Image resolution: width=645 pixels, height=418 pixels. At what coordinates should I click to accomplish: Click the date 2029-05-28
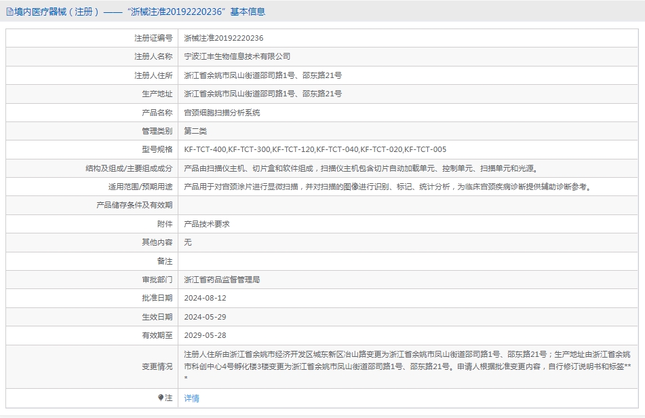(206, 335)
